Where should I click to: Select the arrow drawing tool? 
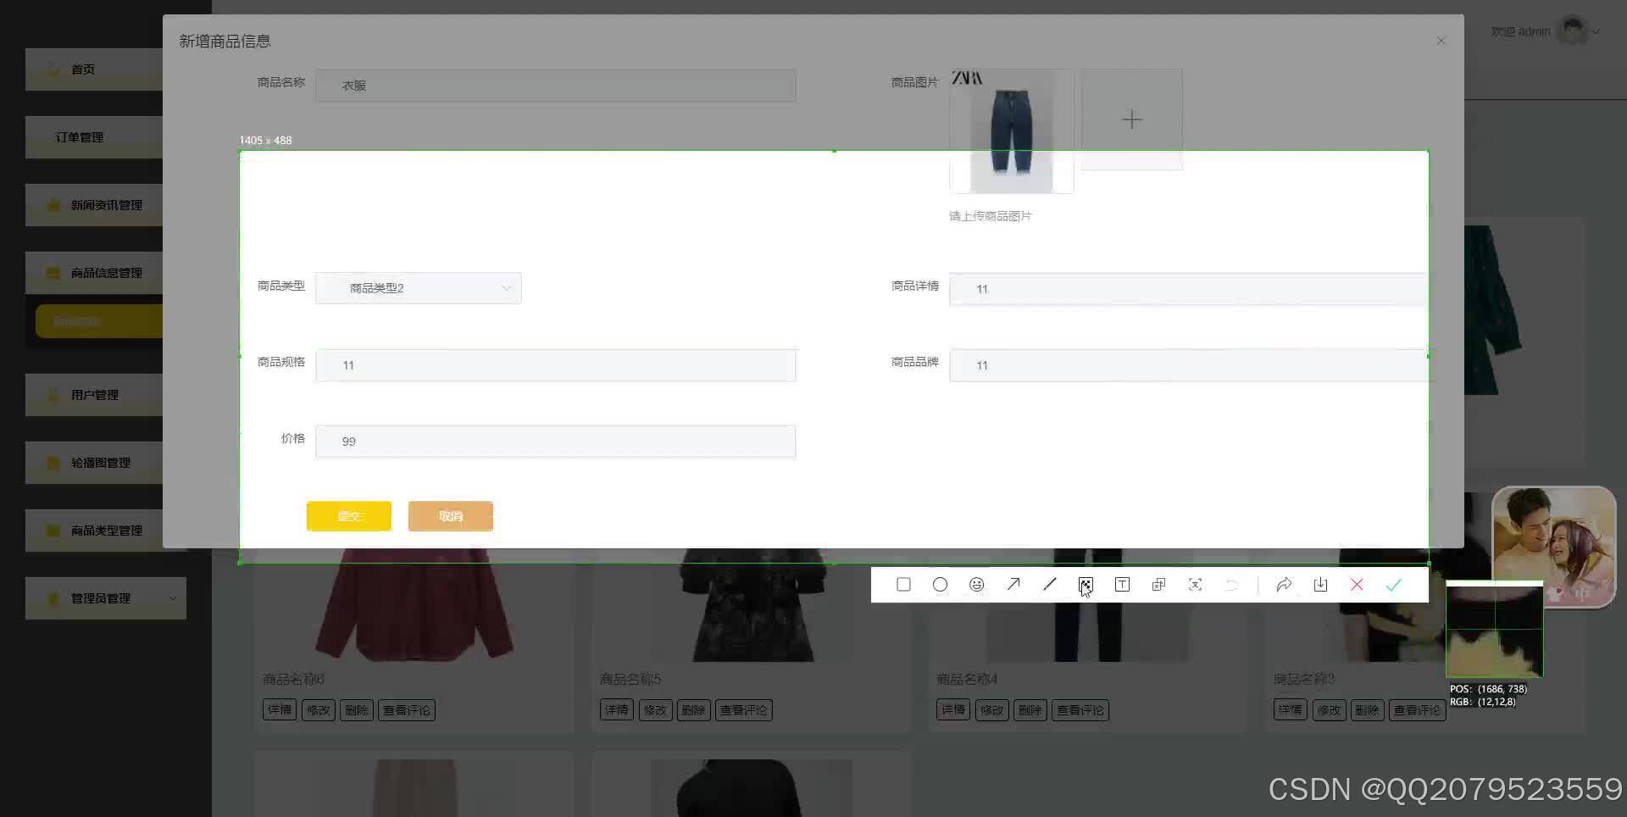[x=1013, y=585]
